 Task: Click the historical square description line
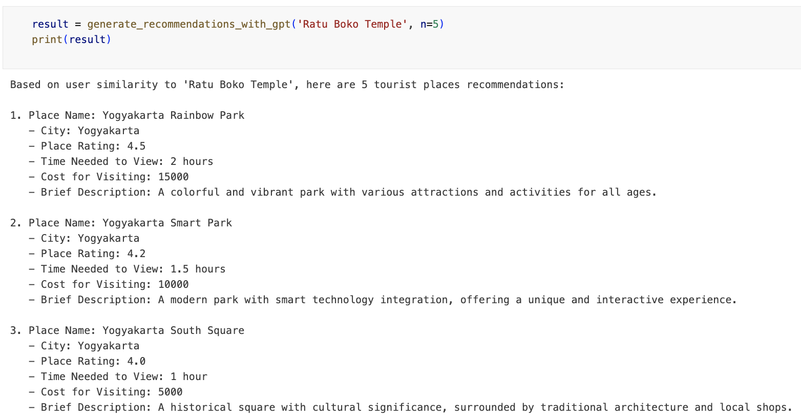[x=416, y=407]
